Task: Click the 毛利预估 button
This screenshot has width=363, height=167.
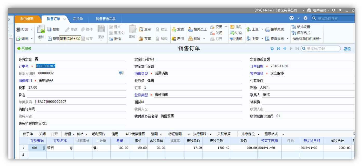Action: click(98, 134)
